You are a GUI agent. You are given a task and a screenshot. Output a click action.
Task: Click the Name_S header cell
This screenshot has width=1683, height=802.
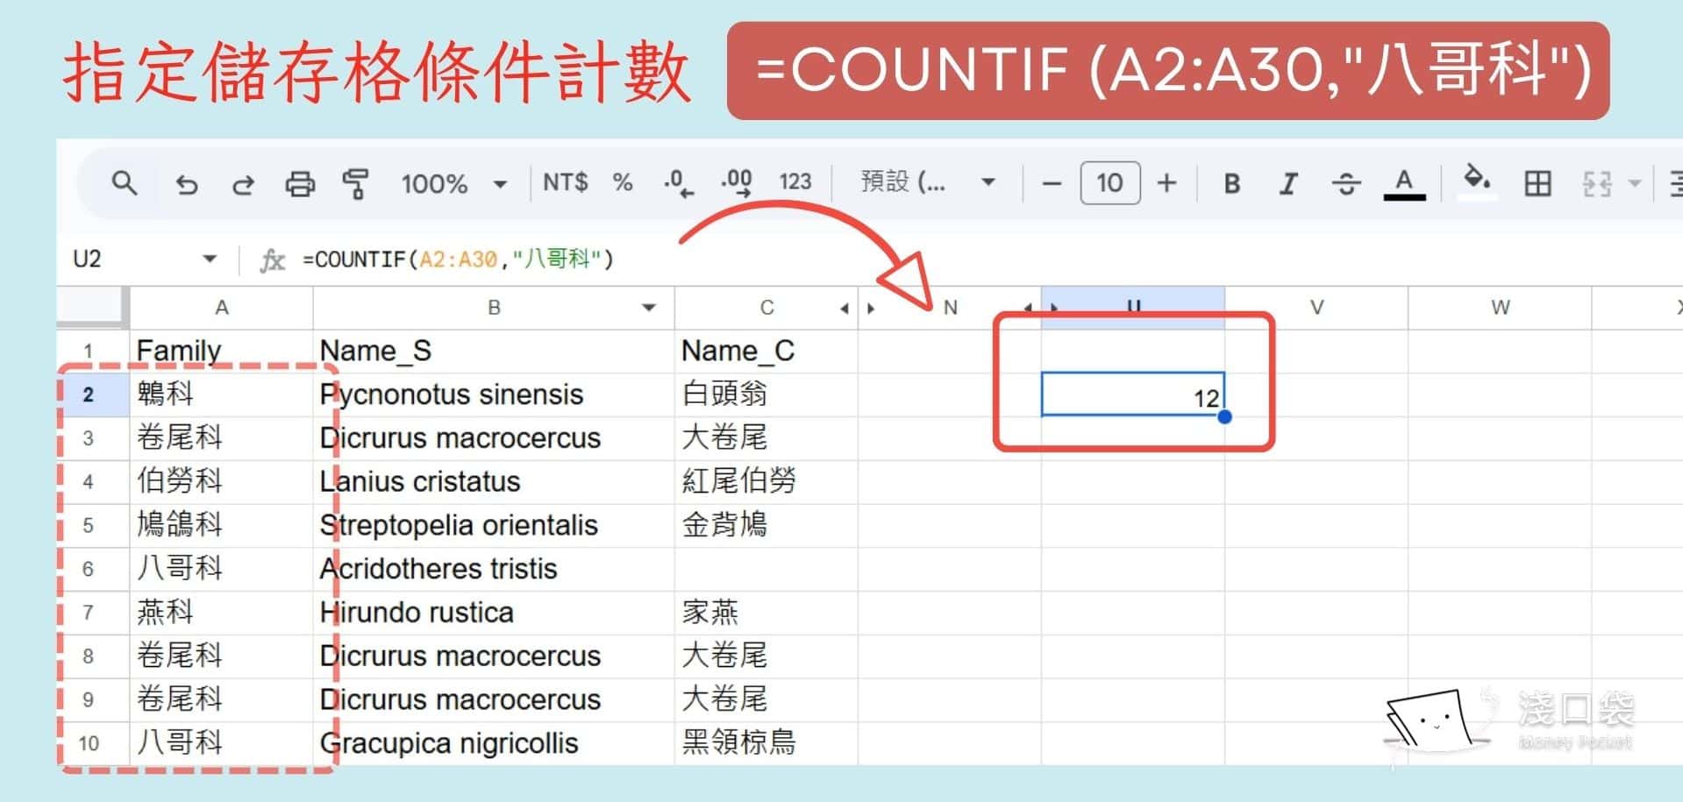pos(494,351)
